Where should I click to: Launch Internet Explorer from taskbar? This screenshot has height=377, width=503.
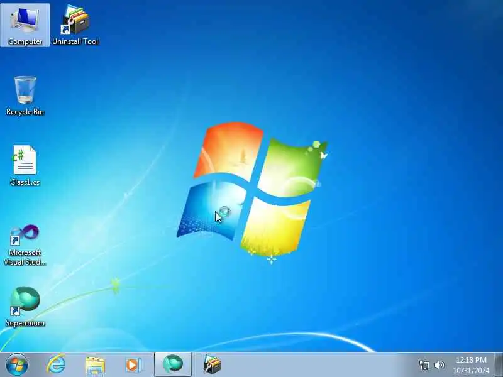(x=56, y=365)
